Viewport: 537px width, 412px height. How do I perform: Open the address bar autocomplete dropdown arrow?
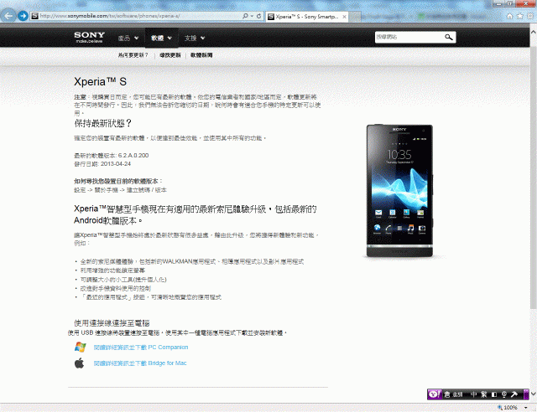pos(252,16)
